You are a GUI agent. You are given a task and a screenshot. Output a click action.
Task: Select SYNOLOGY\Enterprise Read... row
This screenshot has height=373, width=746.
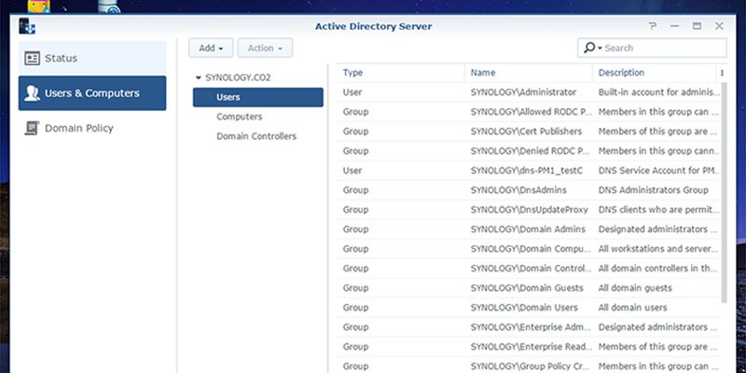(529, 347)
